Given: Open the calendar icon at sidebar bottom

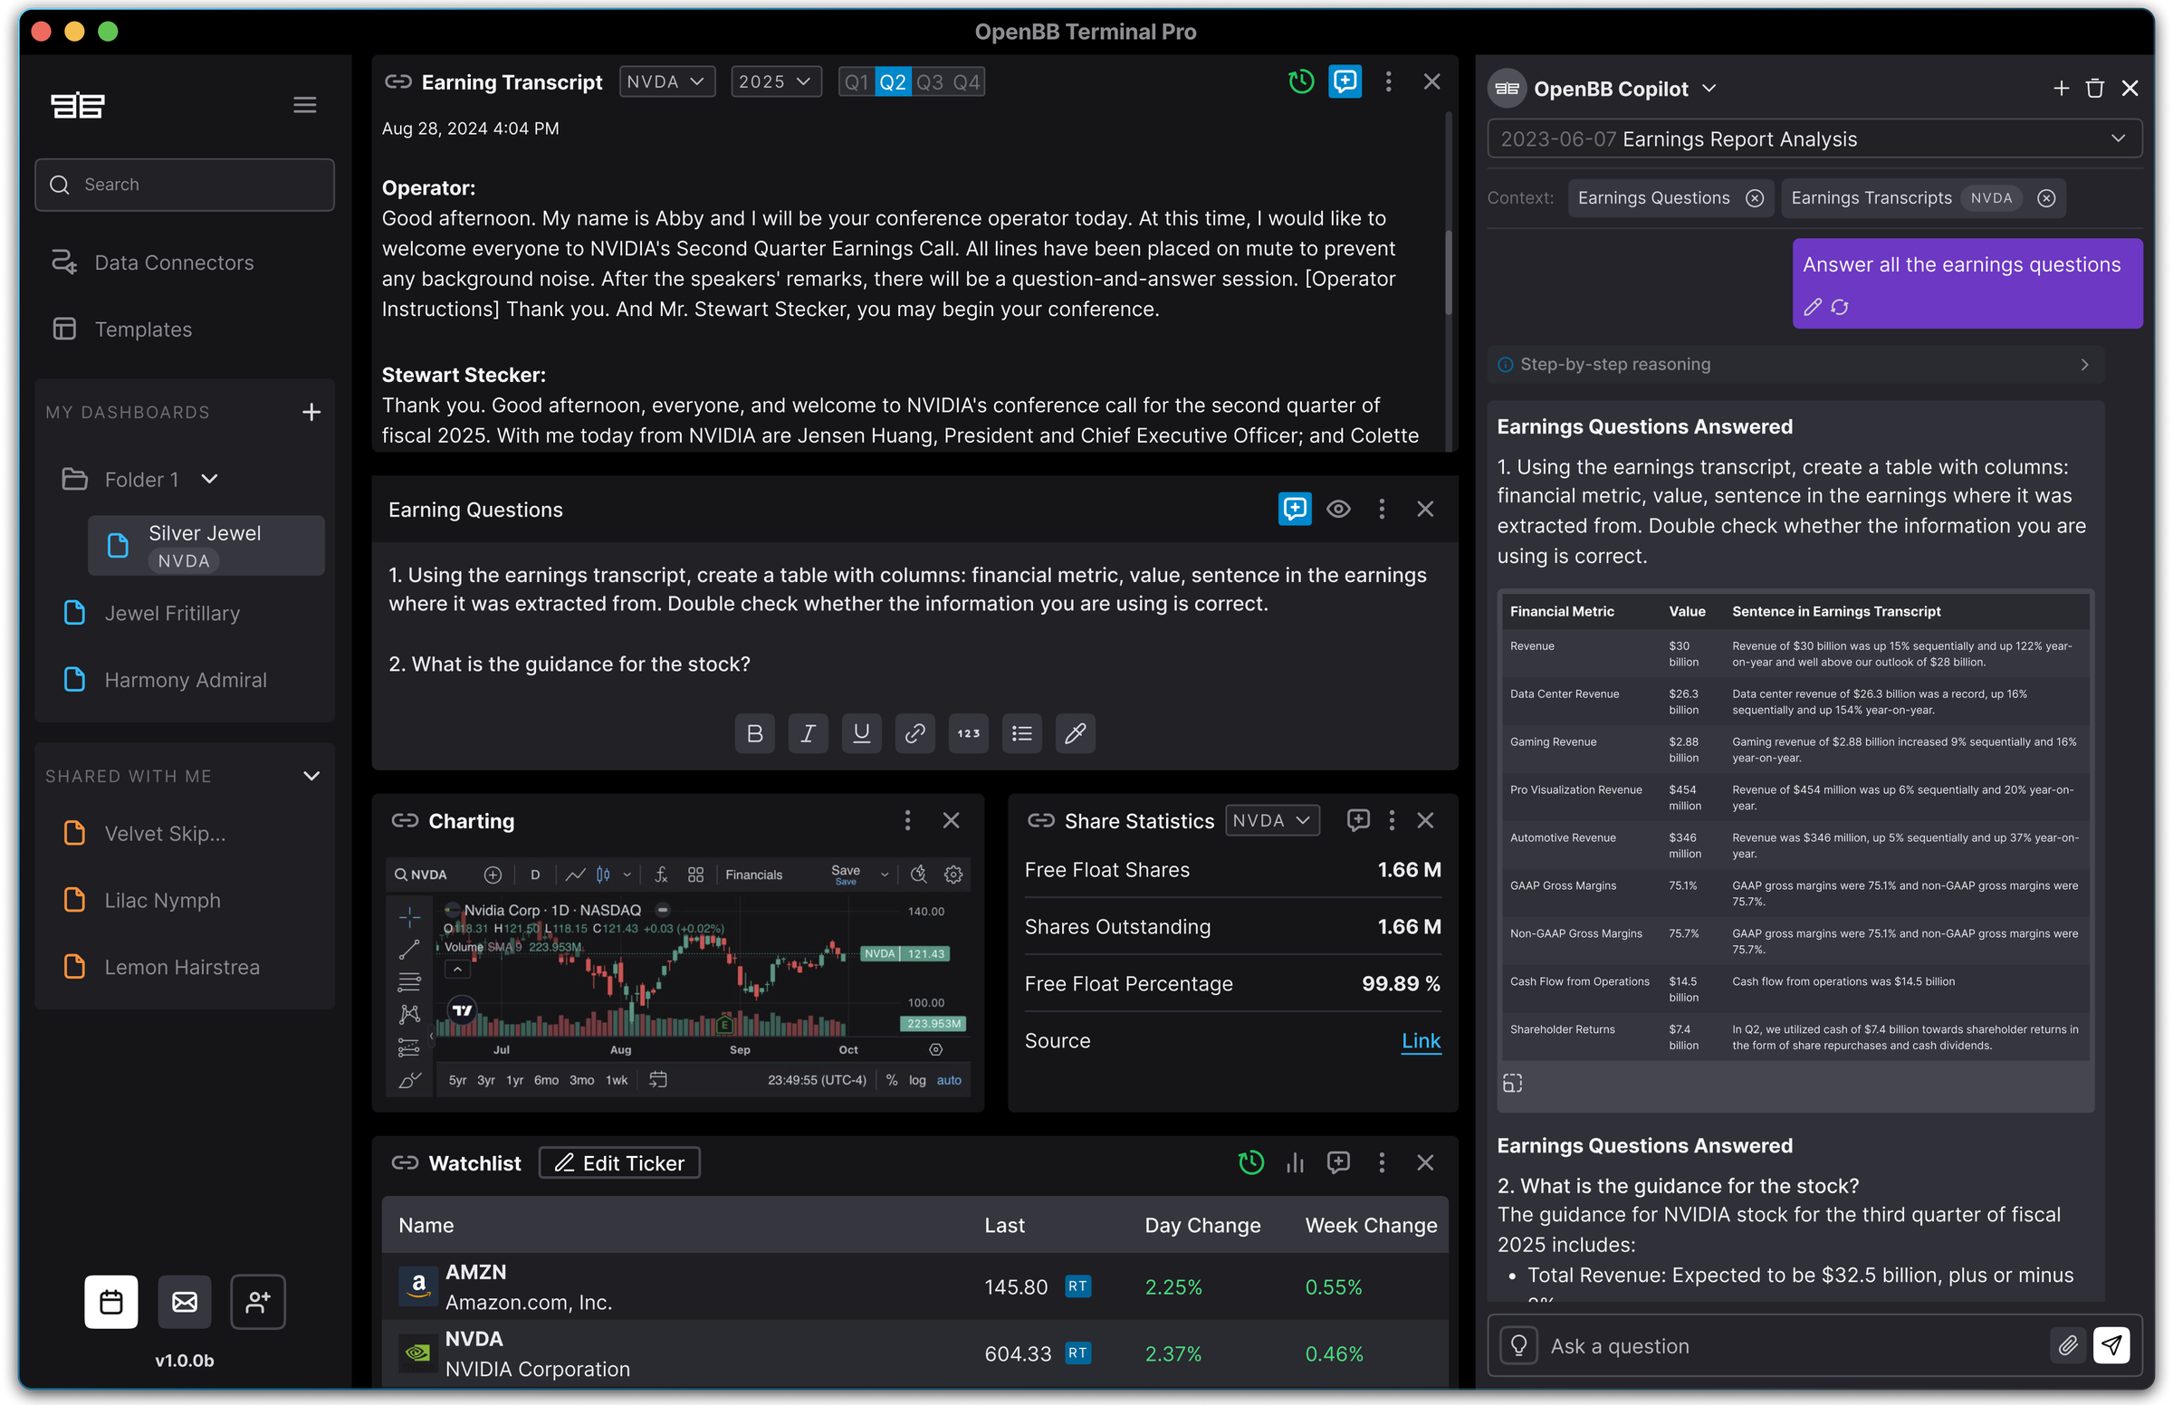Looking at the screenshot, I should coord(111,1301).
